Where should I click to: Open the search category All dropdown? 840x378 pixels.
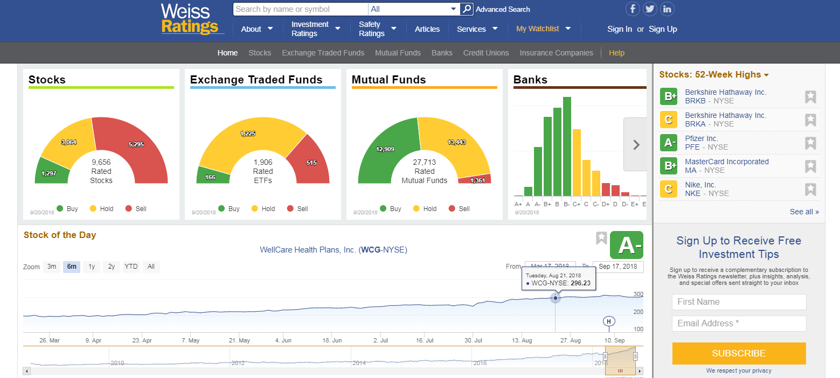(x=414, y=9)
